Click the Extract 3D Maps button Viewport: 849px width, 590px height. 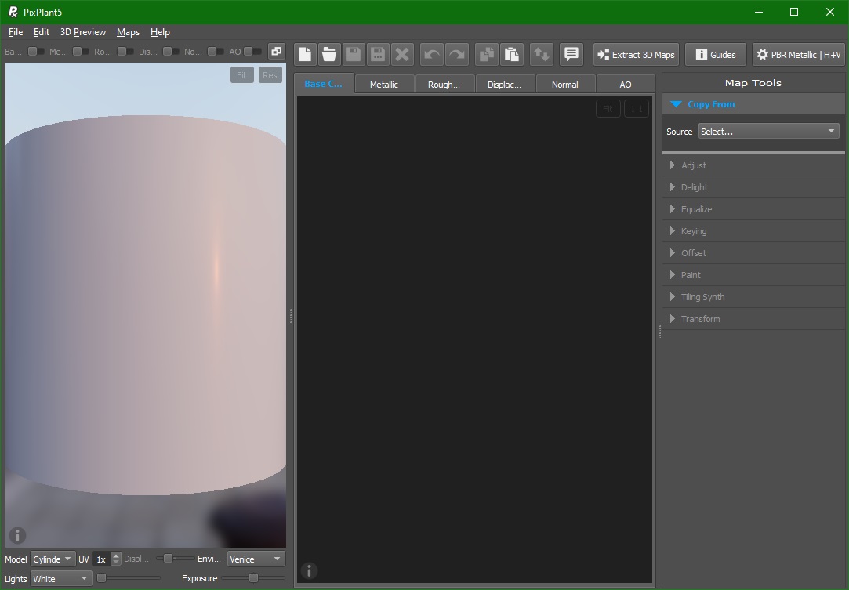(636, 55)
